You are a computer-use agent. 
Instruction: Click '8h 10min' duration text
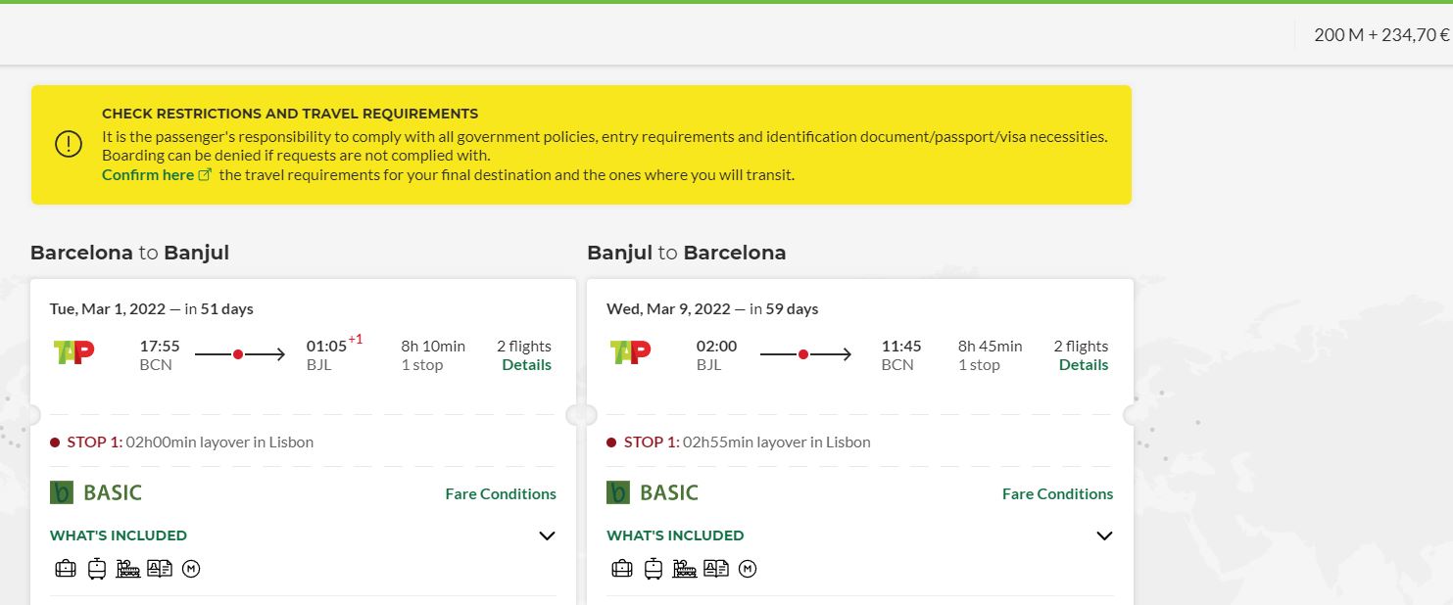tap(433, 347)
